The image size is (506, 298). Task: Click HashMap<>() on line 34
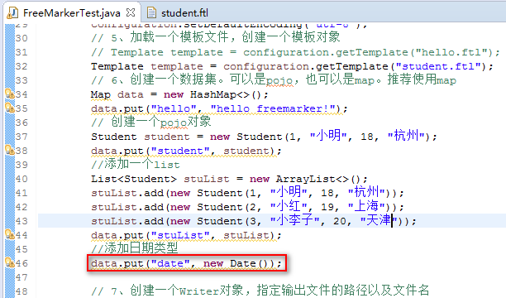225,94
